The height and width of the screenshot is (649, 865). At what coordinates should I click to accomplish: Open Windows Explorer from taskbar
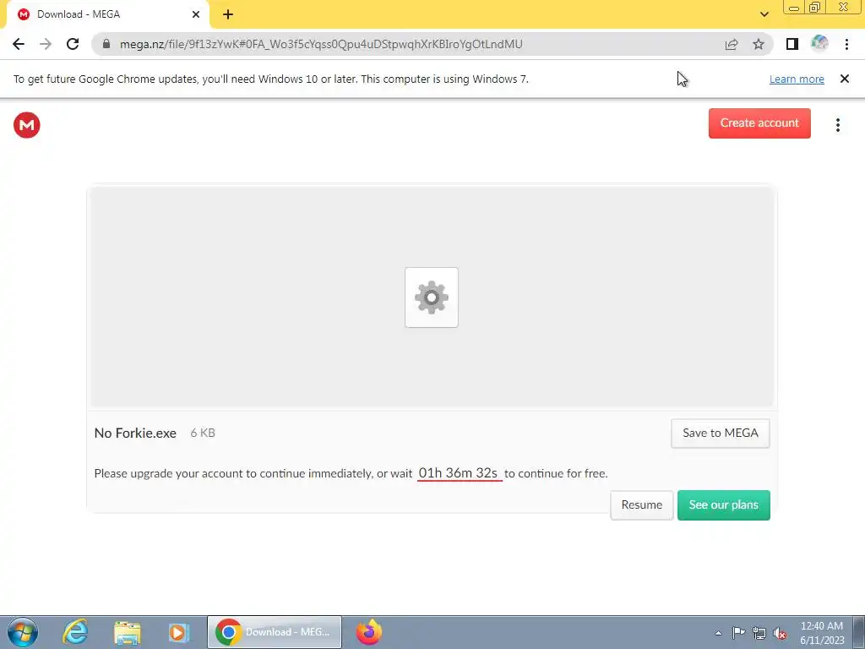tap(128, 632)
